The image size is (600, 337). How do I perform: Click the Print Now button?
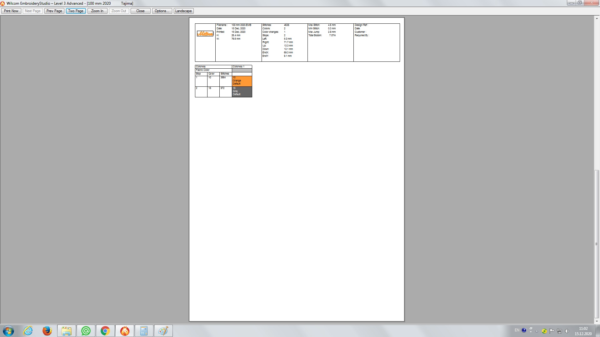tap(11, 11)
